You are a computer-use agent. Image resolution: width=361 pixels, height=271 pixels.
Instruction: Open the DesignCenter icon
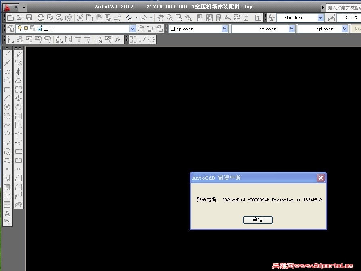click(209, 17)
